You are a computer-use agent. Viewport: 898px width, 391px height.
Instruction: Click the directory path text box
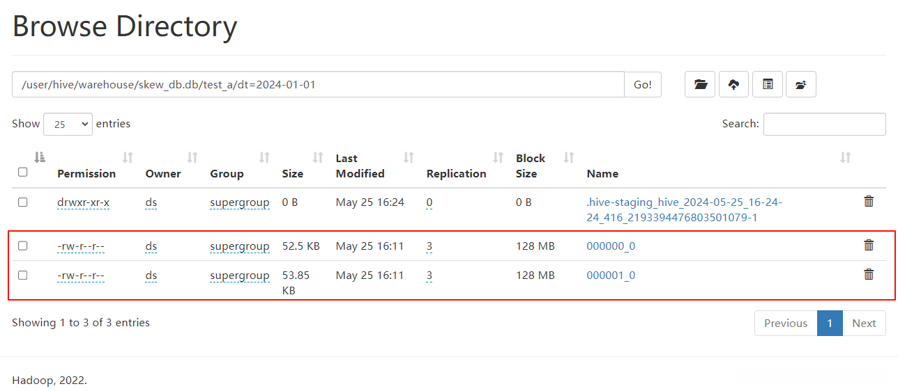click(318, 85)
